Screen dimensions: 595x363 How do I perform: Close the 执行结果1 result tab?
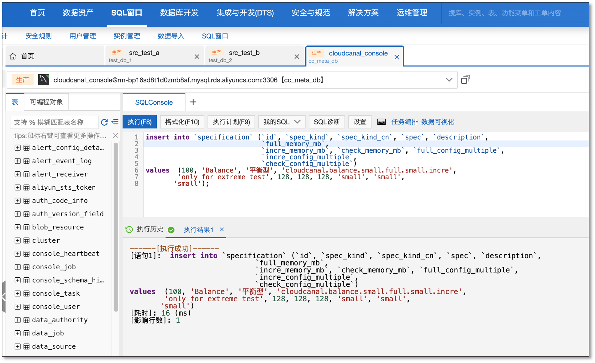click(x=222, y=229)
